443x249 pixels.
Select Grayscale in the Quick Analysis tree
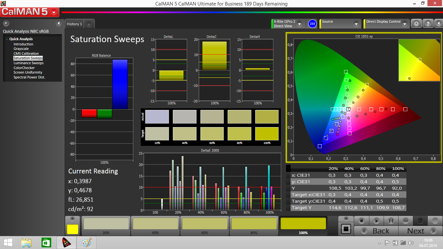click(x=21, y=49)
